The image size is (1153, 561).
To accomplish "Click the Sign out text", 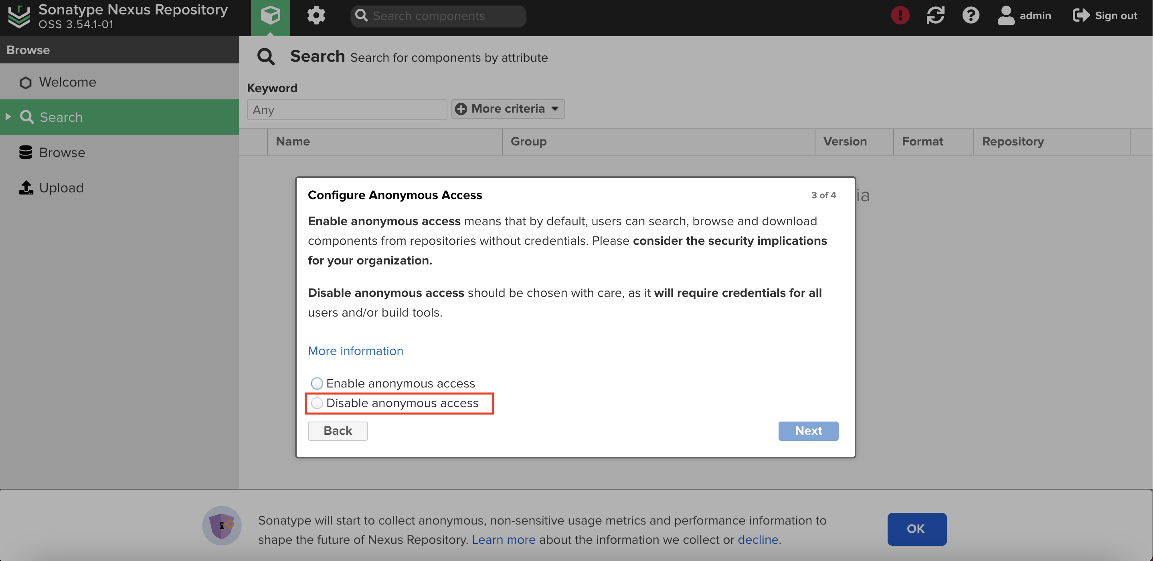I will (1116, 16).
